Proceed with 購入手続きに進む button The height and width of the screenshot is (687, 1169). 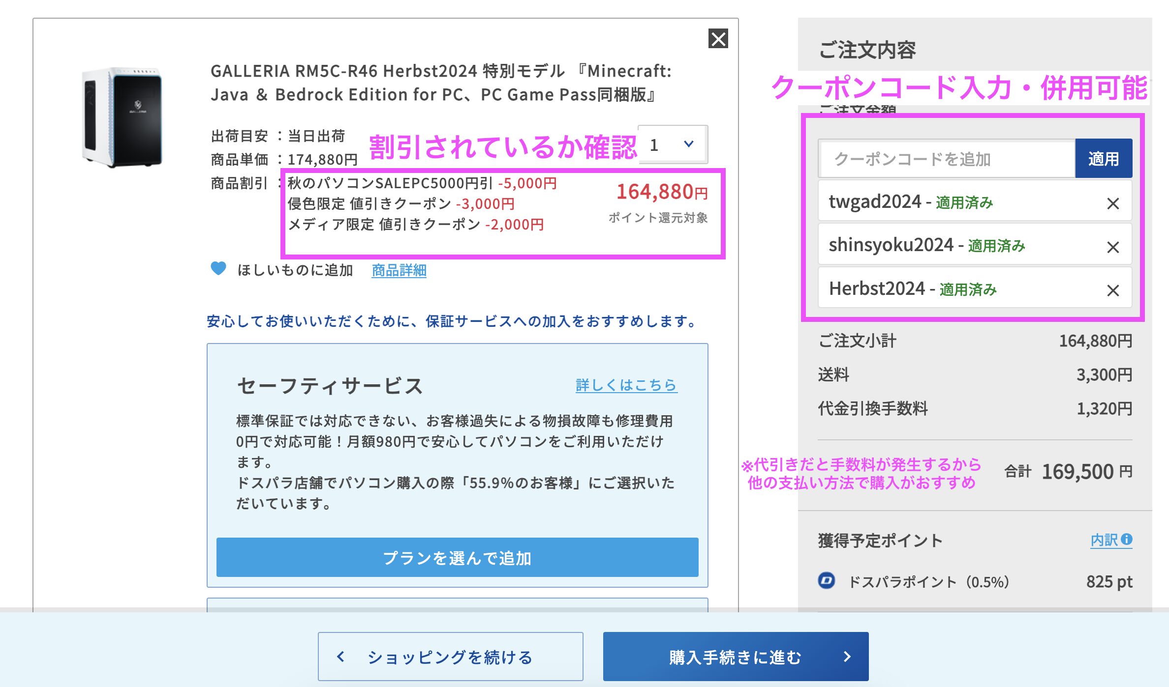click(736, 656)
